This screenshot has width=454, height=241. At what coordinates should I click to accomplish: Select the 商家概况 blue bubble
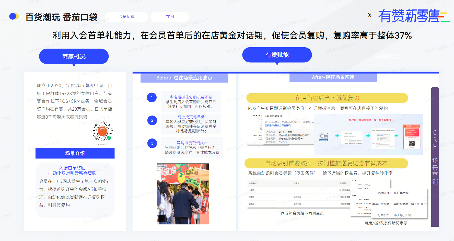[74, 56]
